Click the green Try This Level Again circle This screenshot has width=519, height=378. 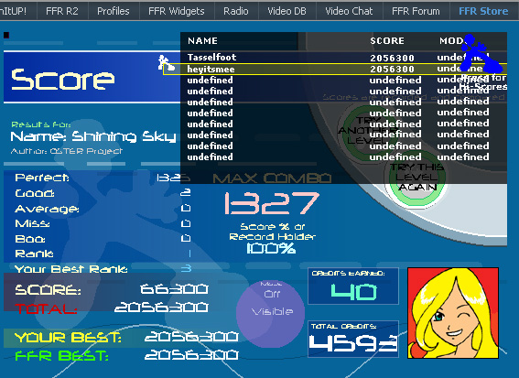[417, 178]
